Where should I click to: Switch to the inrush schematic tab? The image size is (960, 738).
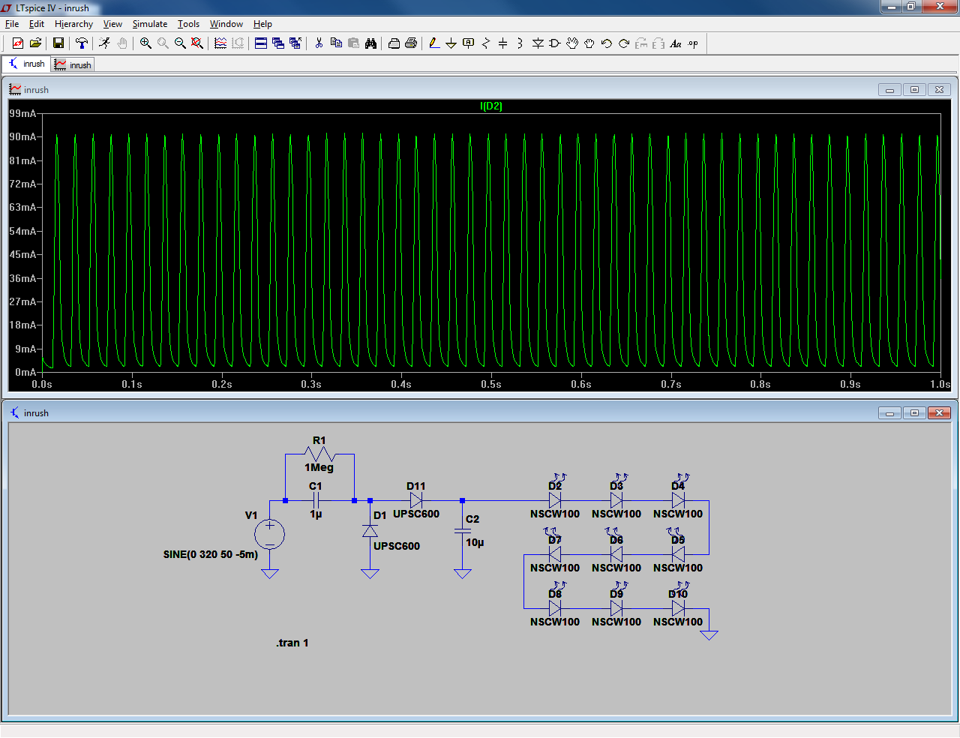click(26, 64)
